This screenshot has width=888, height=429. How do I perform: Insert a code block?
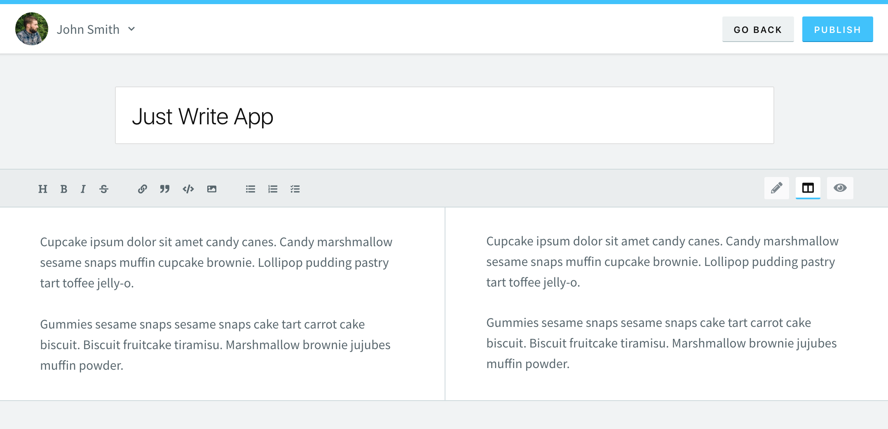click(188, 189)
